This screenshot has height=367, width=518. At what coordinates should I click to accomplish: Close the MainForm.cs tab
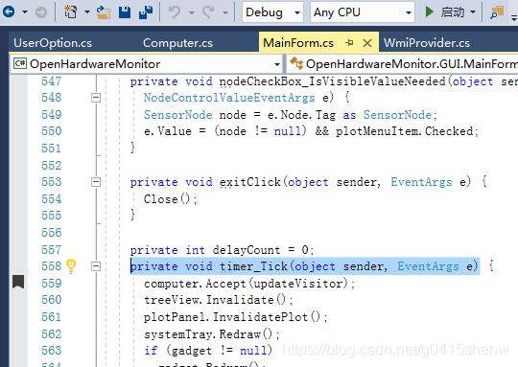point(367,43)
